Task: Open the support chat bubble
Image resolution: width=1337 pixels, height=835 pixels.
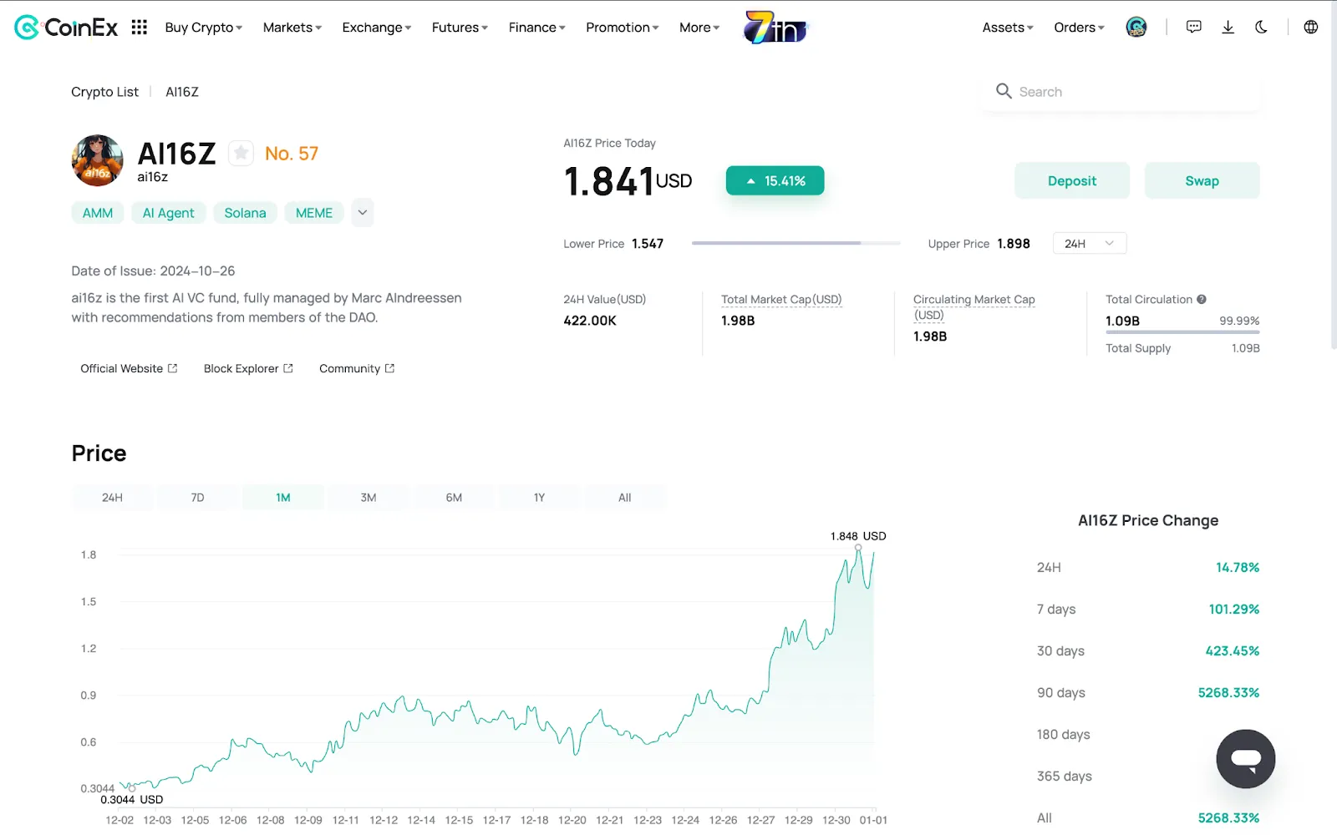Action: pos(1245,759)
